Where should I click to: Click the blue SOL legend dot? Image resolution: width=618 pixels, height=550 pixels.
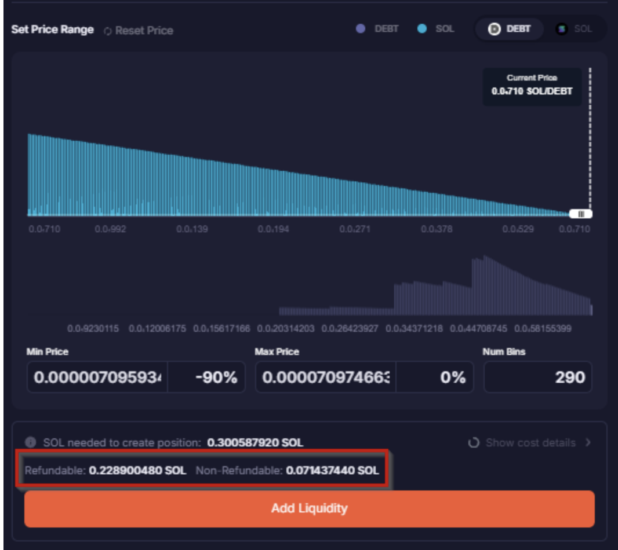(421, 29)
